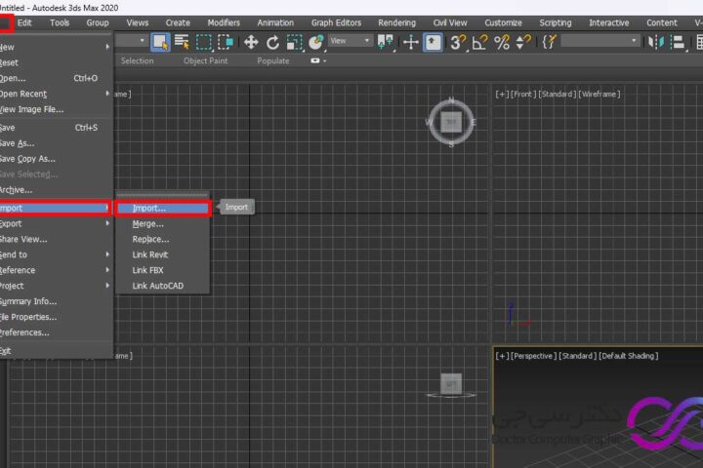Click Share View... menu entry

click(x=55, y=239)
